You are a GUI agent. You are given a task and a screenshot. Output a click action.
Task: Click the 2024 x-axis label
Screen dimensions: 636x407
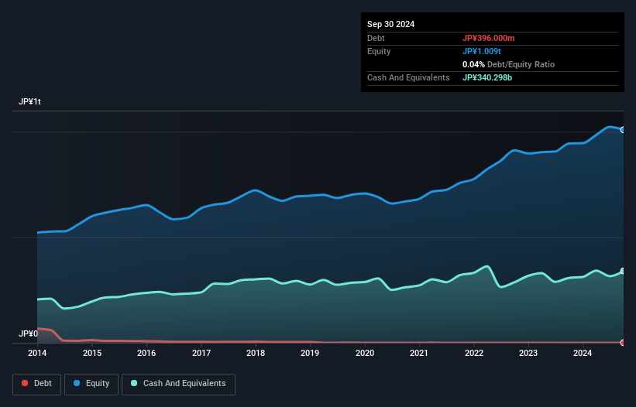point(583,353)
